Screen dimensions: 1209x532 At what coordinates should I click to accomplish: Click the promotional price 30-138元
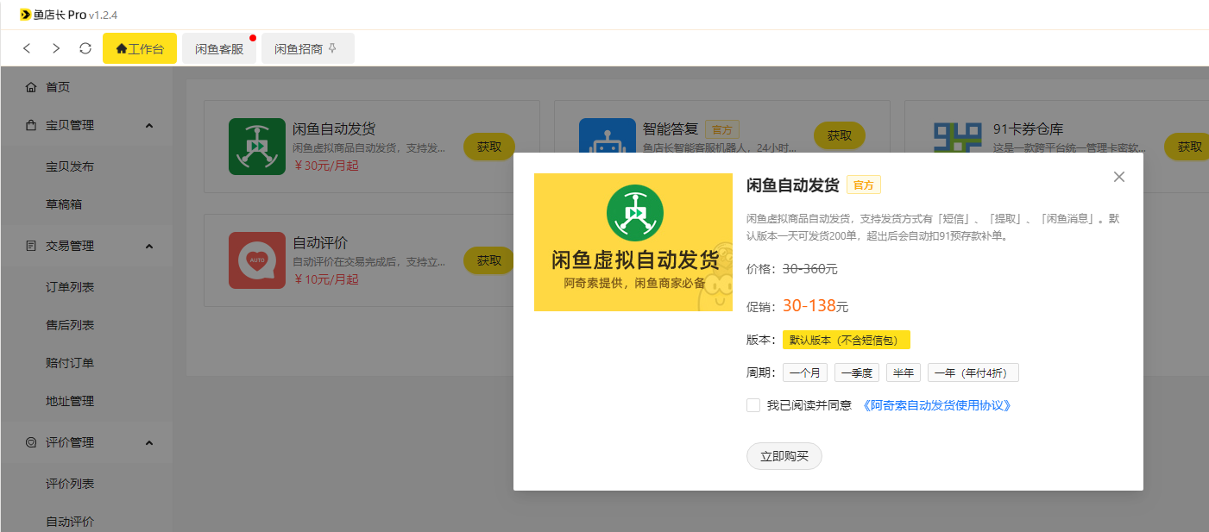[815, 306]
